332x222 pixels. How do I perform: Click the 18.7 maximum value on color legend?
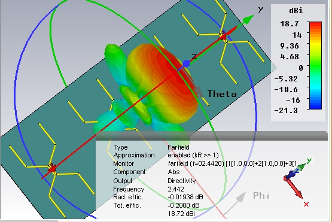[x=290, y=24]
